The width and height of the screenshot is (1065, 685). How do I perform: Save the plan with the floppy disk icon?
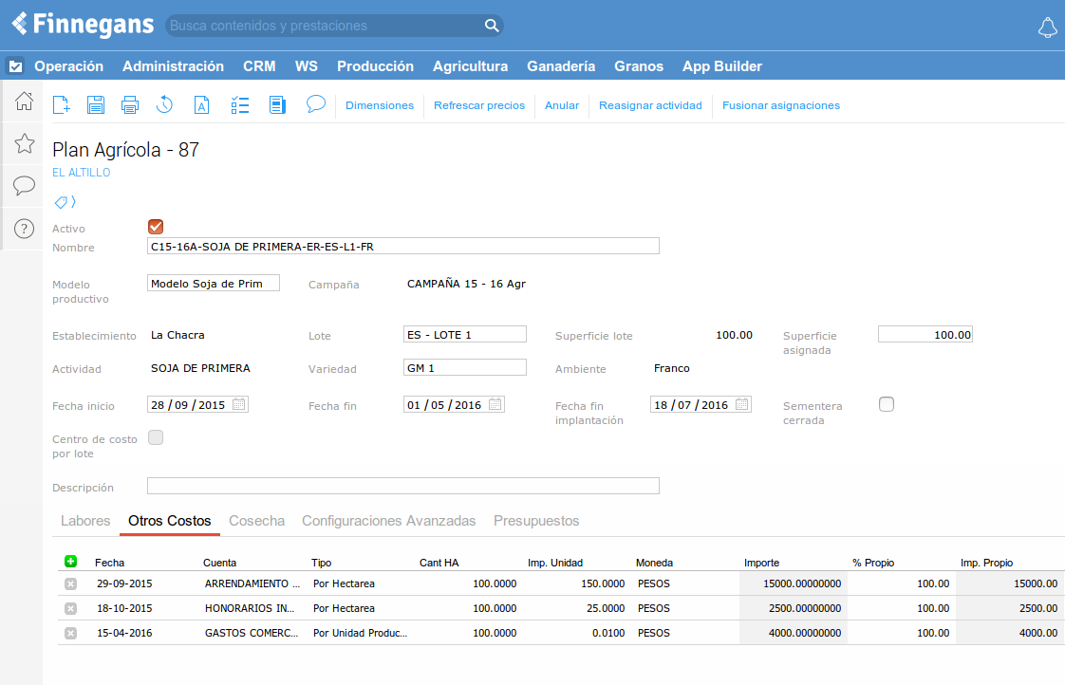(96, 105)
